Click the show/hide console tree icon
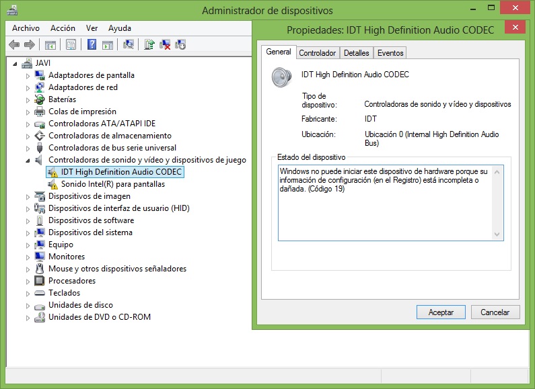 (50, 44)
